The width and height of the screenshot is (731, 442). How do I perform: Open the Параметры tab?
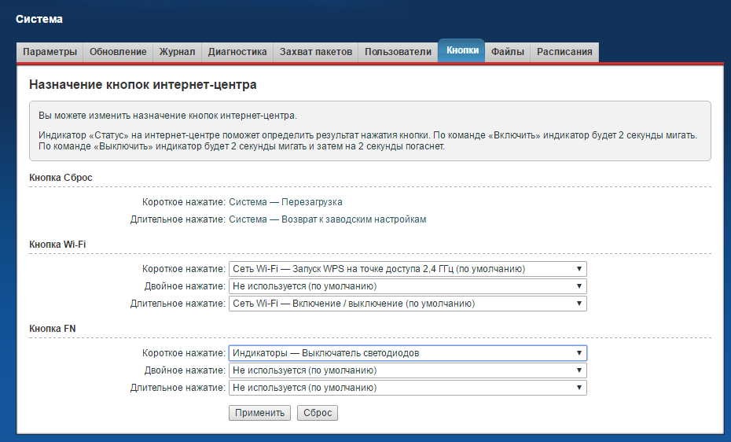click(50, 52)
